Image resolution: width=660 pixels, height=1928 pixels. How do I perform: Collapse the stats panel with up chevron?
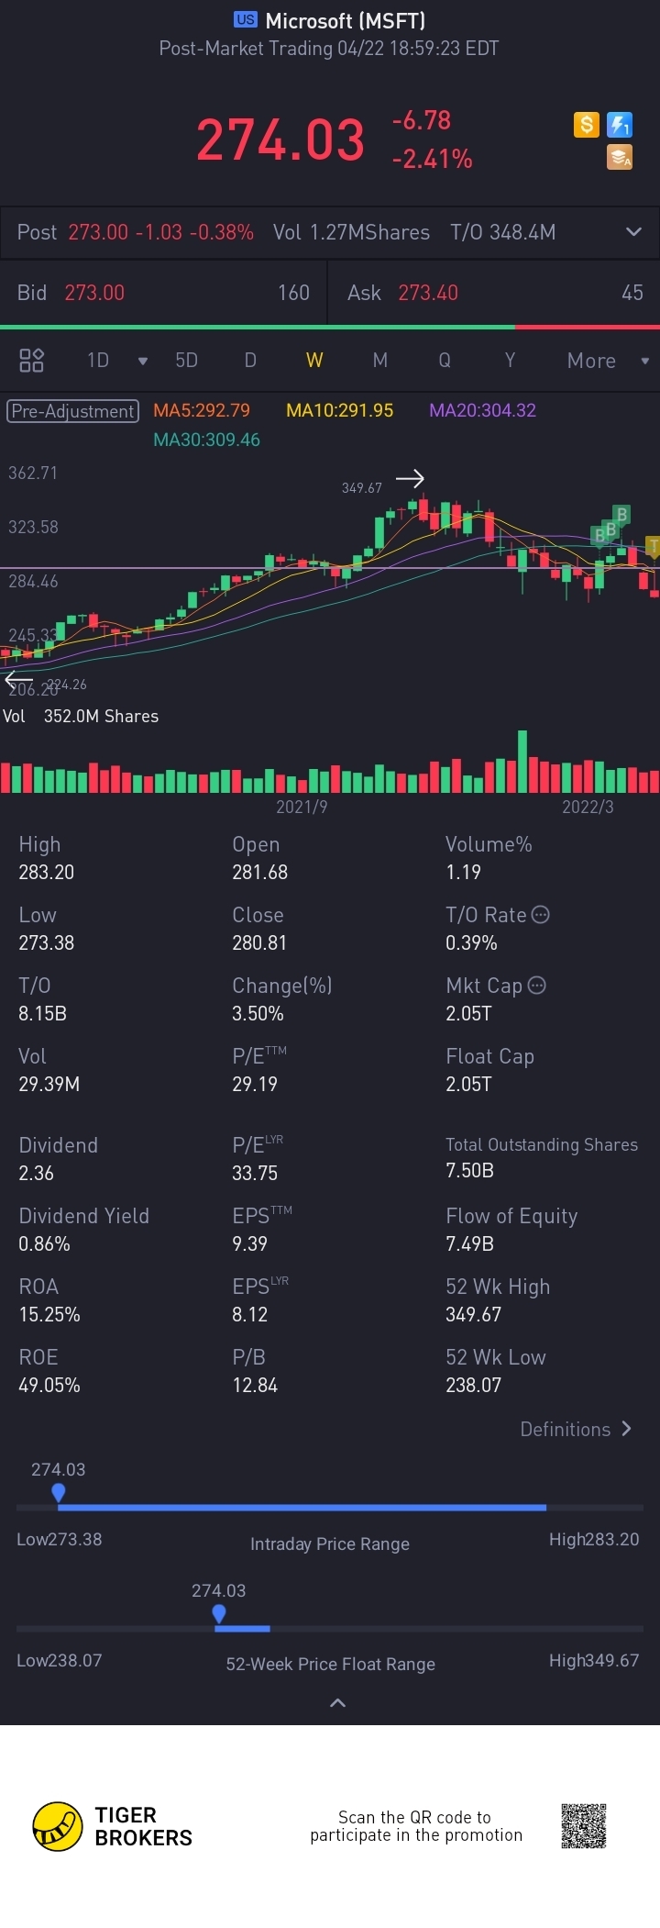[337, 1702]
